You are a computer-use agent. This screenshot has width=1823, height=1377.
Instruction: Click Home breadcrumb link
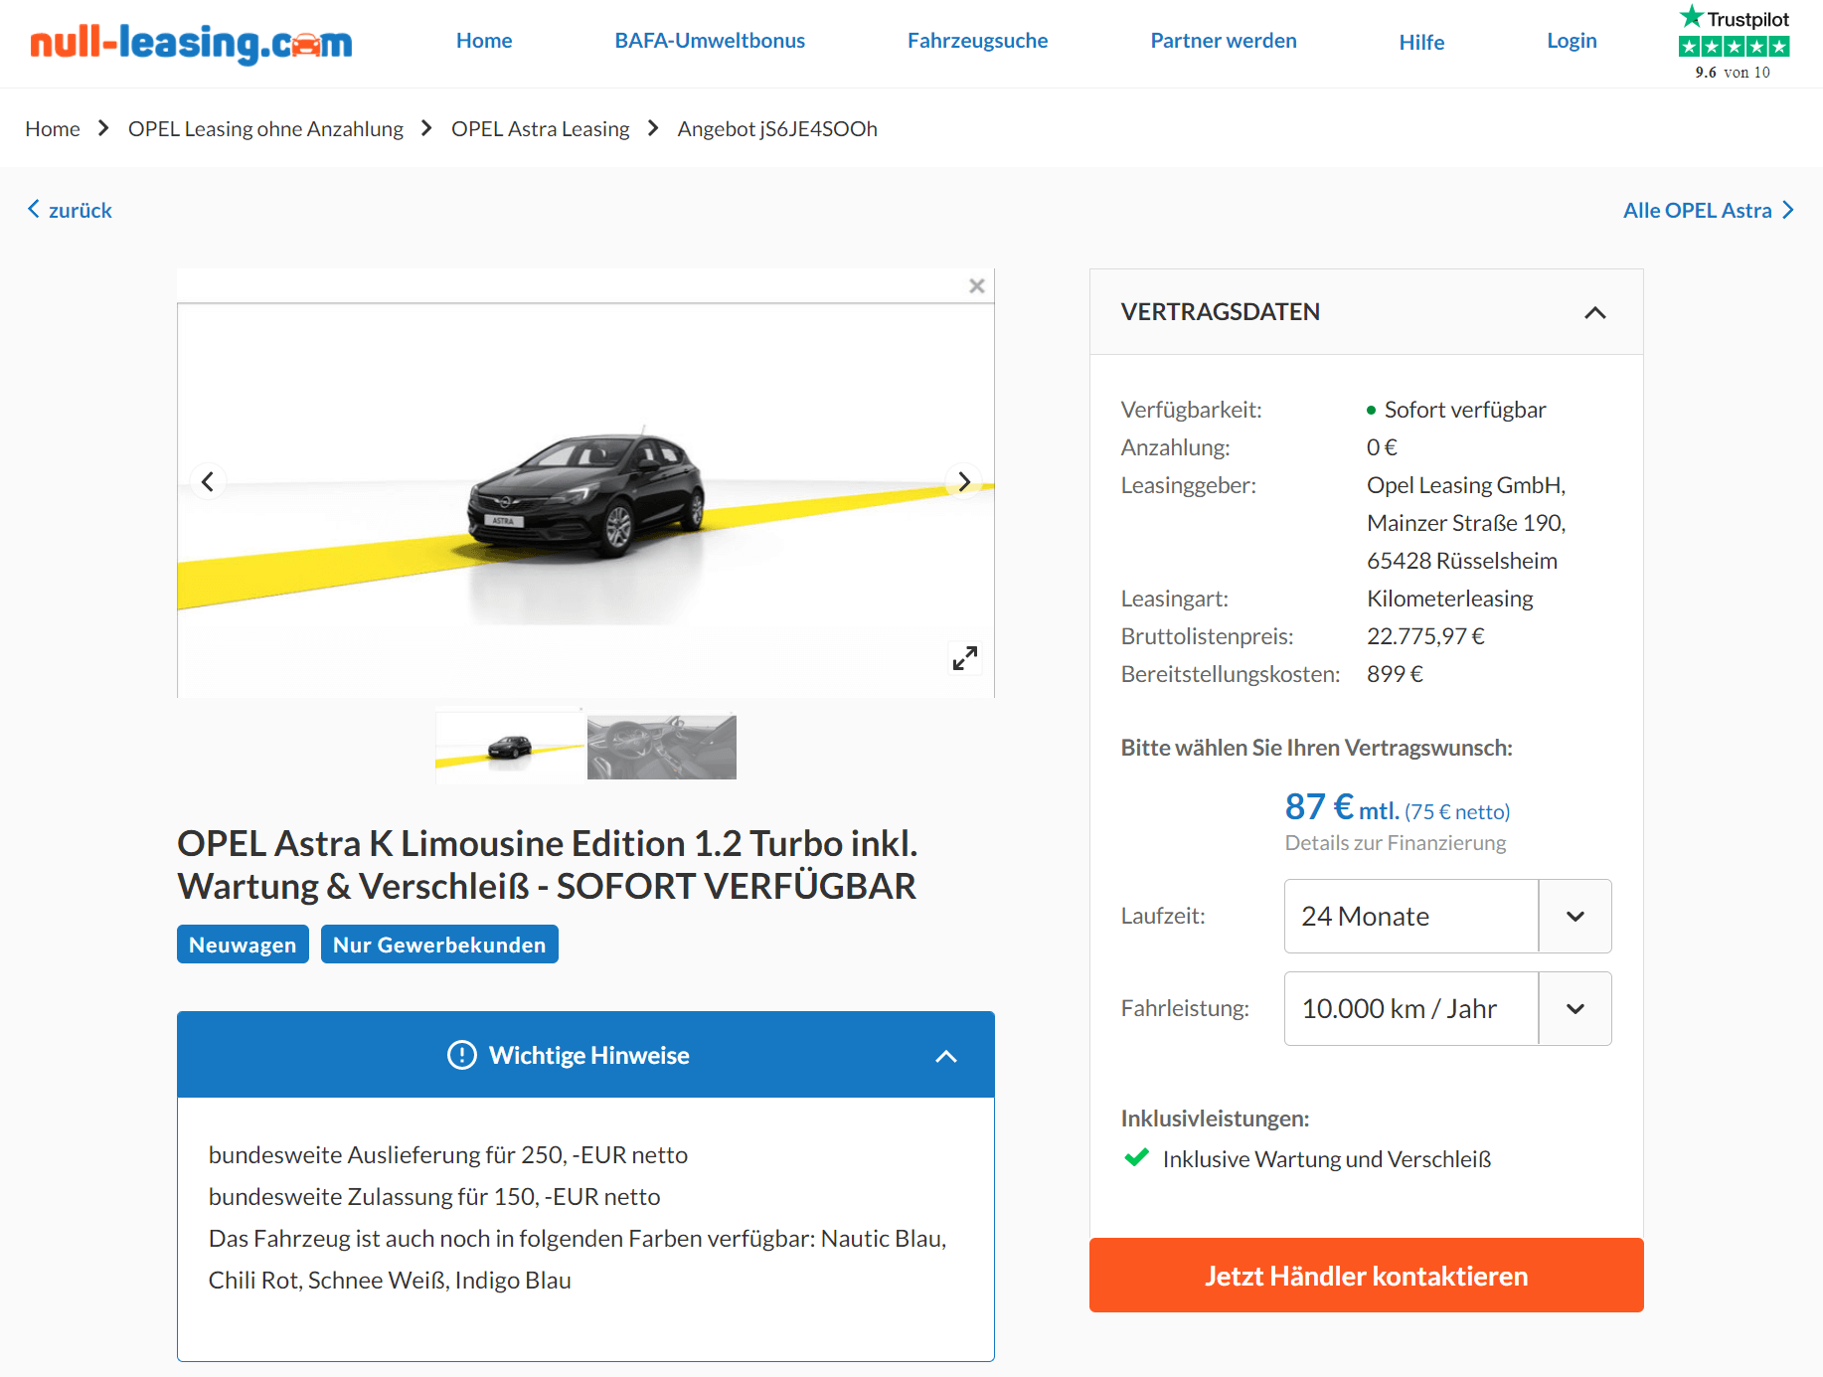point(53,129)
